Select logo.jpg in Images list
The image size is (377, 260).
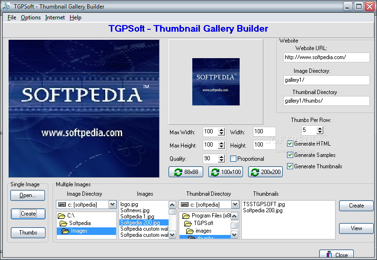(x=129, y=204)
